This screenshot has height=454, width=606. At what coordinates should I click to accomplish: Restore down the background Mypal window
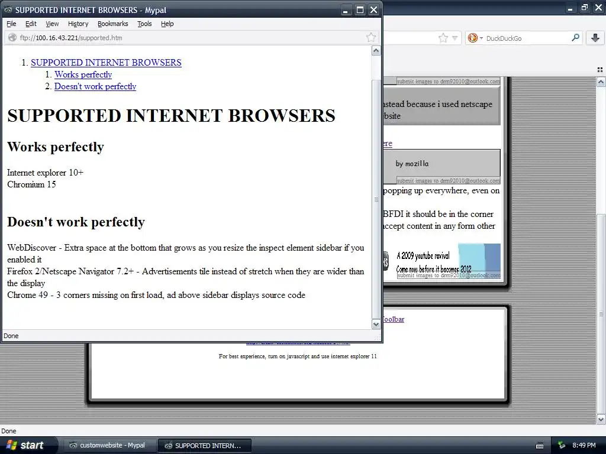click(584, 7)
